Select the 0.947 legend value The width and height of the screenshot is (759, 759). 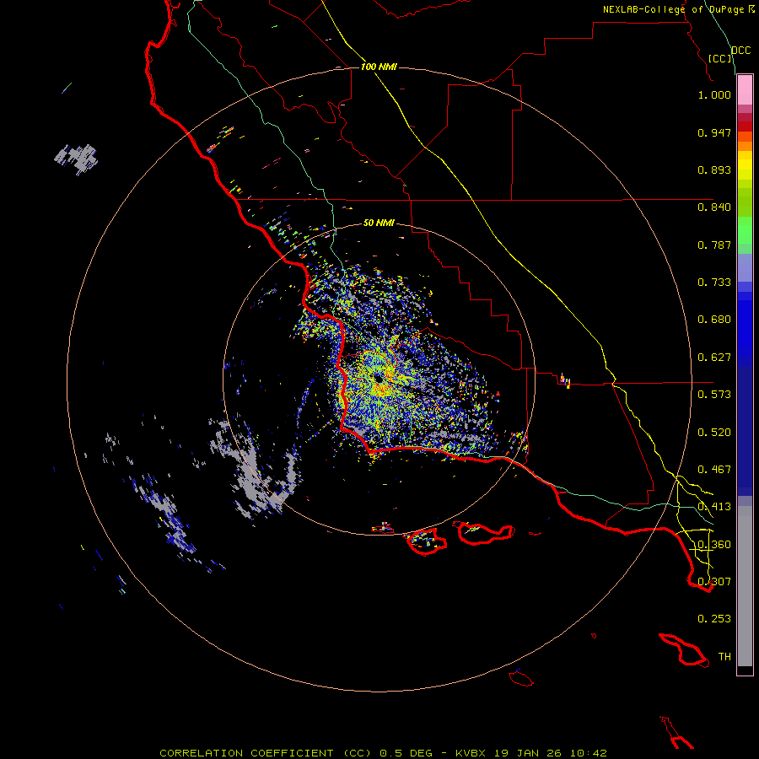click(x=714, y=132)
